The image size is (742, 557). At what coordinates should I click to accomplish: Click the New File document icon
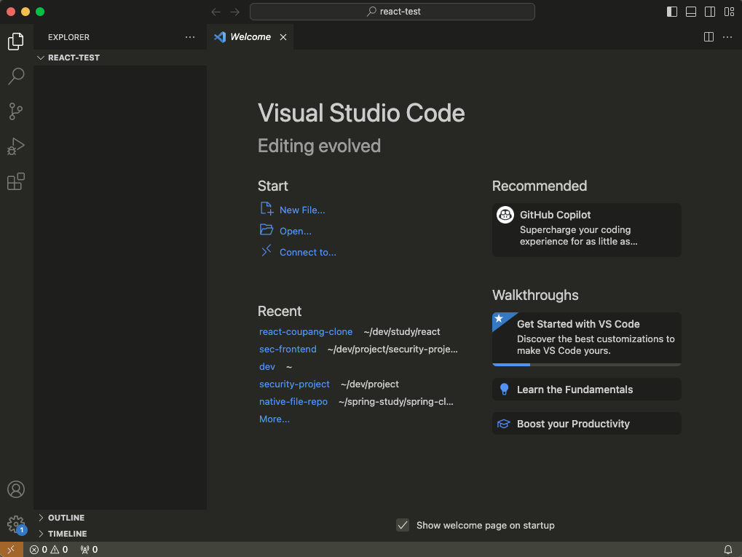click(x=267, y=208)
